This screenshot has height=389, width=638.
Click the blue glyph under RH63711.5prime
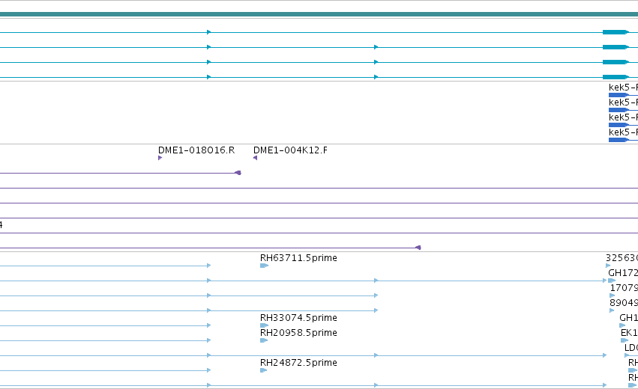pyautogui.click(x=264, y=266)
